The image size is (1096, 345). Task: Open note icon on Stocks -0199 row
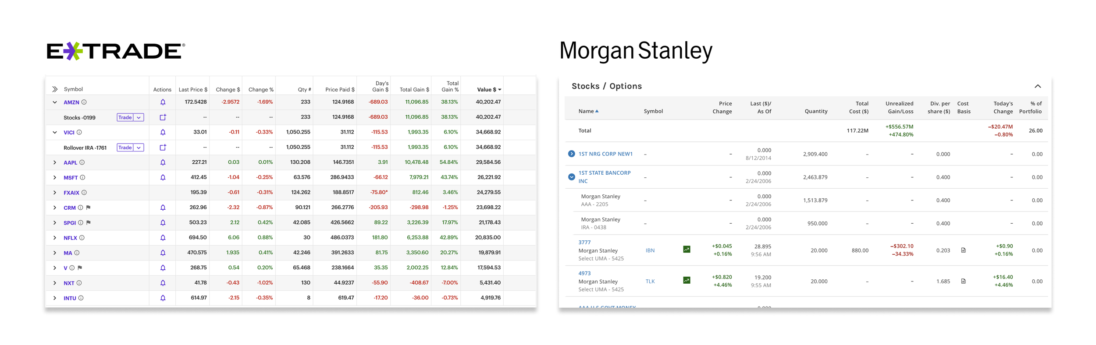tap(163, 117)
